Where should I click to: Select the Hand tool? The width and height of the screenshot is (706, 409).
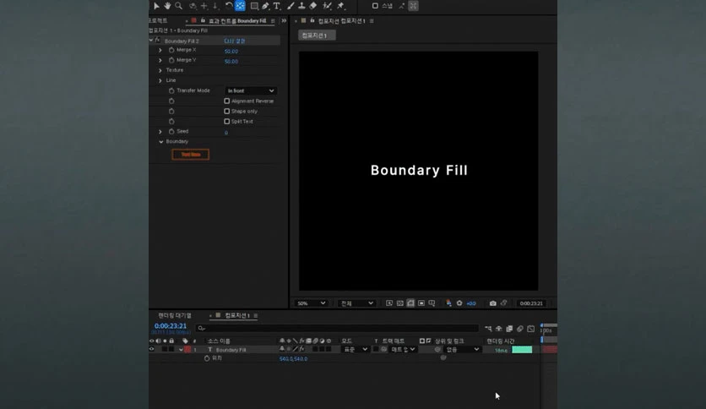pos(167,6)
